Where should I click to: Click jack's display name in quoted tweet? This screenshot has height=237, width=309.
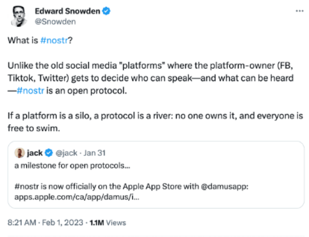[34, 152]
